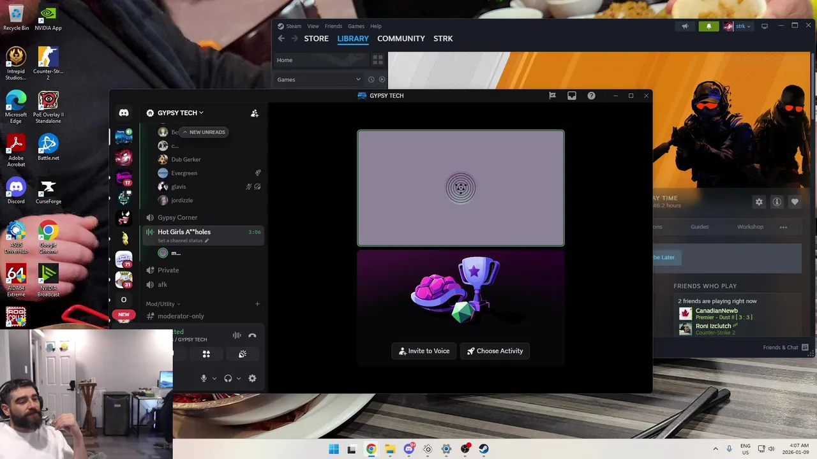Select the 'O' server icon
817x459 pixels.
(x=124, y=300)
